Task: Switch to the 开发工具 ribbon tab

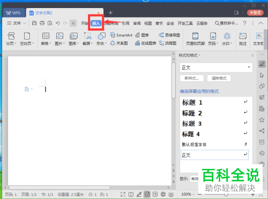Action: (185, 23)
